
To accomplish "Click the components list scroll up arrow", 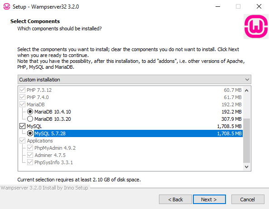I will pos(246,90).
